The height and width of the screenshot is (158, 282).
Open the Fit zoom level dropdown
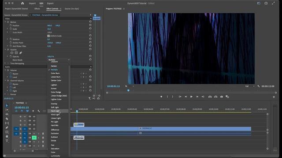130,86
